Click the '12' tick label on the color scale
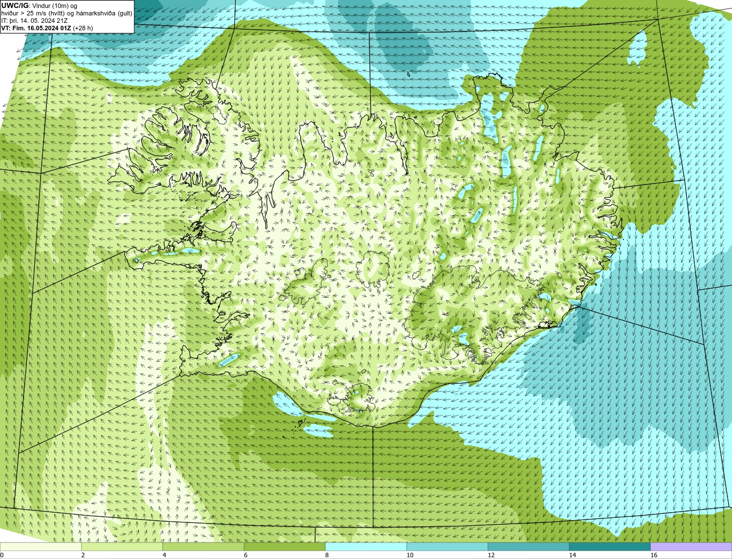Image resolution: width=732 pixels, height=559 pixels. (491, 555)
